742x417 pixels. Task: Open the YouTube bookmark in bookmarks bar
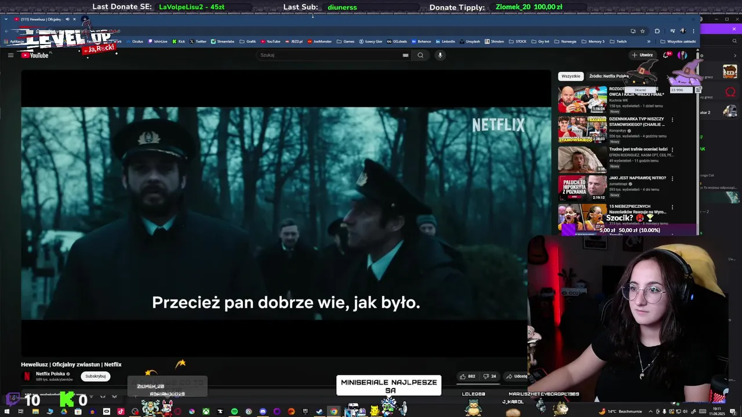pos(270,42)
